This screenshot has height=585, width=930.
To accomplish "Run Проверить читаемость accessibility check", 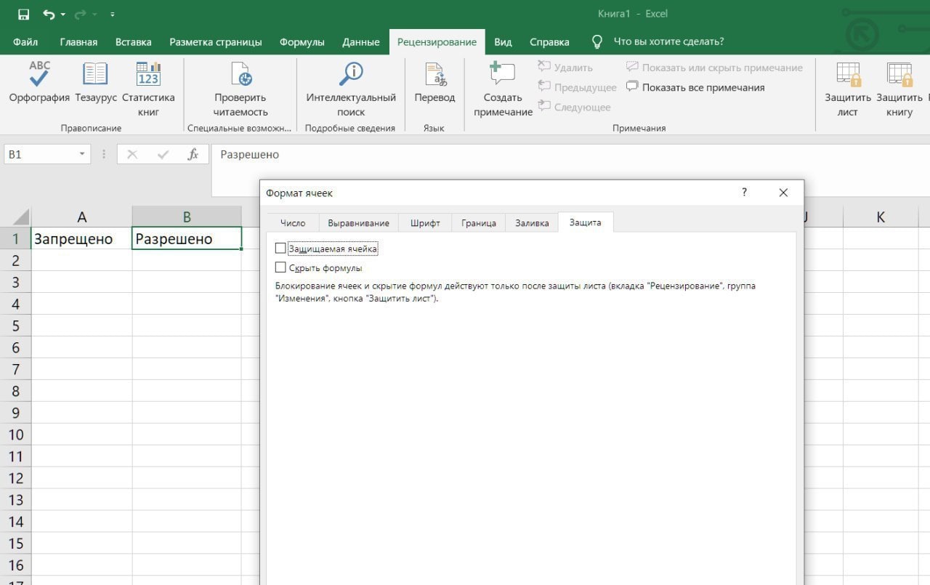I will pos(240,75).
